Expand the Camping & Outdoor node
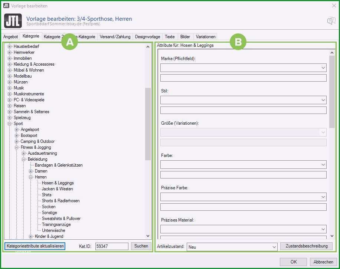The width and height of the screenshot is (340, 269). tap(16, 141)
